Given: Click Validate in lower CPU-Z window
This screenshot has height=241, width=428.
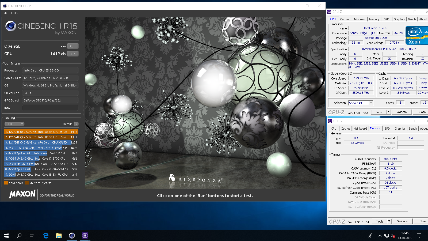Looking at the screenshot, I should coord(402,221).
